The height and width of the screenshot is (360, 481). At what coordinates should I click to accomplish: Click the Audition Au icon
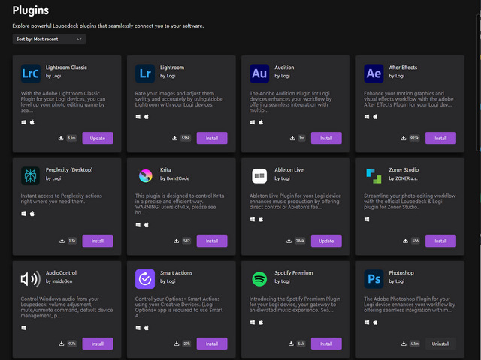tap(259, 73)
